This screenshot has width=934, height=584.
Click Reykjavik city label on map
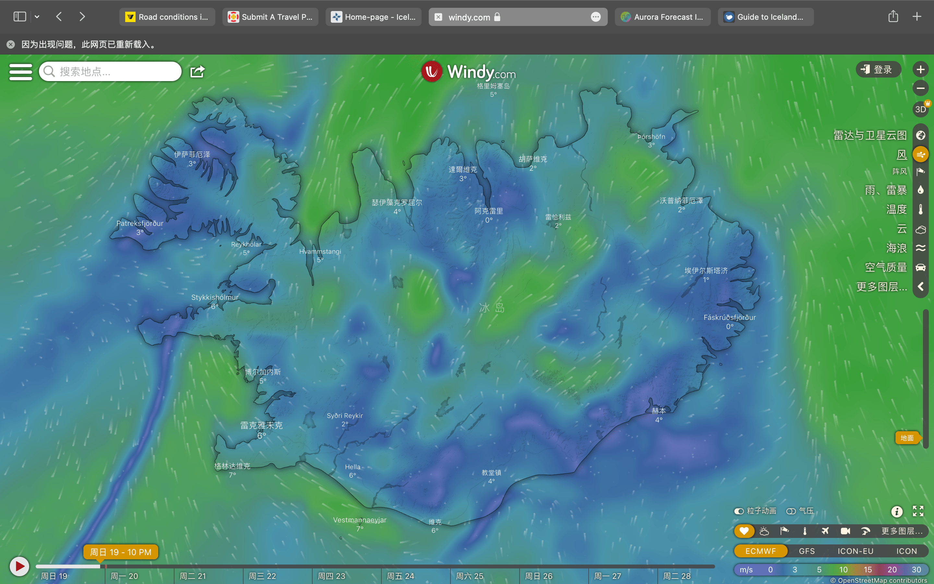[x=261, y=425]
